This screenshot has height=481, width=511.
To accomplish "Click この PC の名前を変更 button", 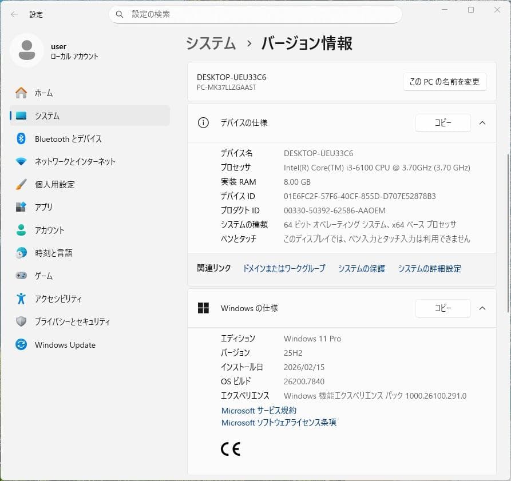I will (445, 81).
